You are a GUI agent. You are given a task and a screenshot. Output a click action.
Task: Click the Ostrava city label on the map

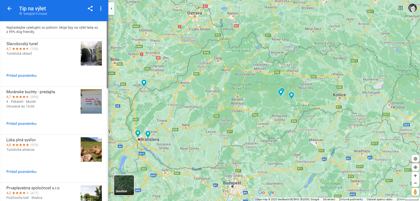(195, 13)
